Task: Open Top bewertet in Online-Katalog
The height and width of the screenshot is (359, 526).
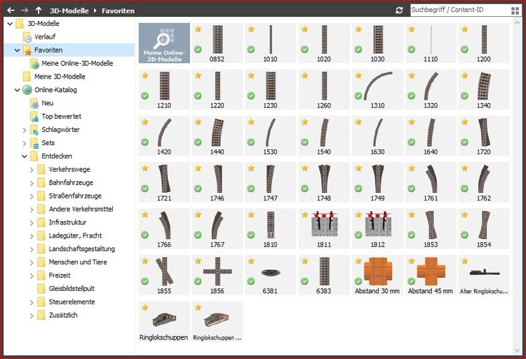Action: point(61,116)
